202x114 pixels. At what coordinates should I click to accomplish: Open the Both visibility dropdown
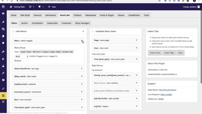21,56
